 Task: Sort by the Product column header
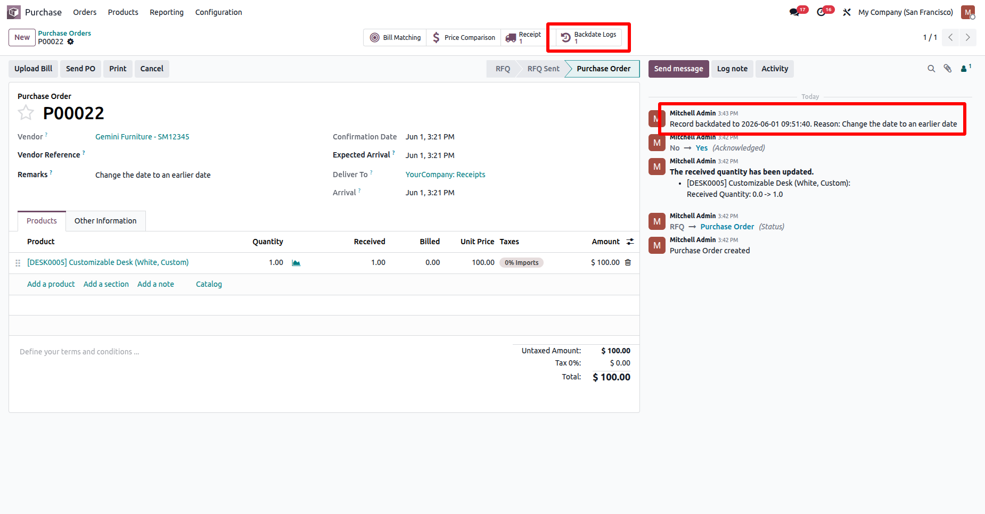point(41,242)
